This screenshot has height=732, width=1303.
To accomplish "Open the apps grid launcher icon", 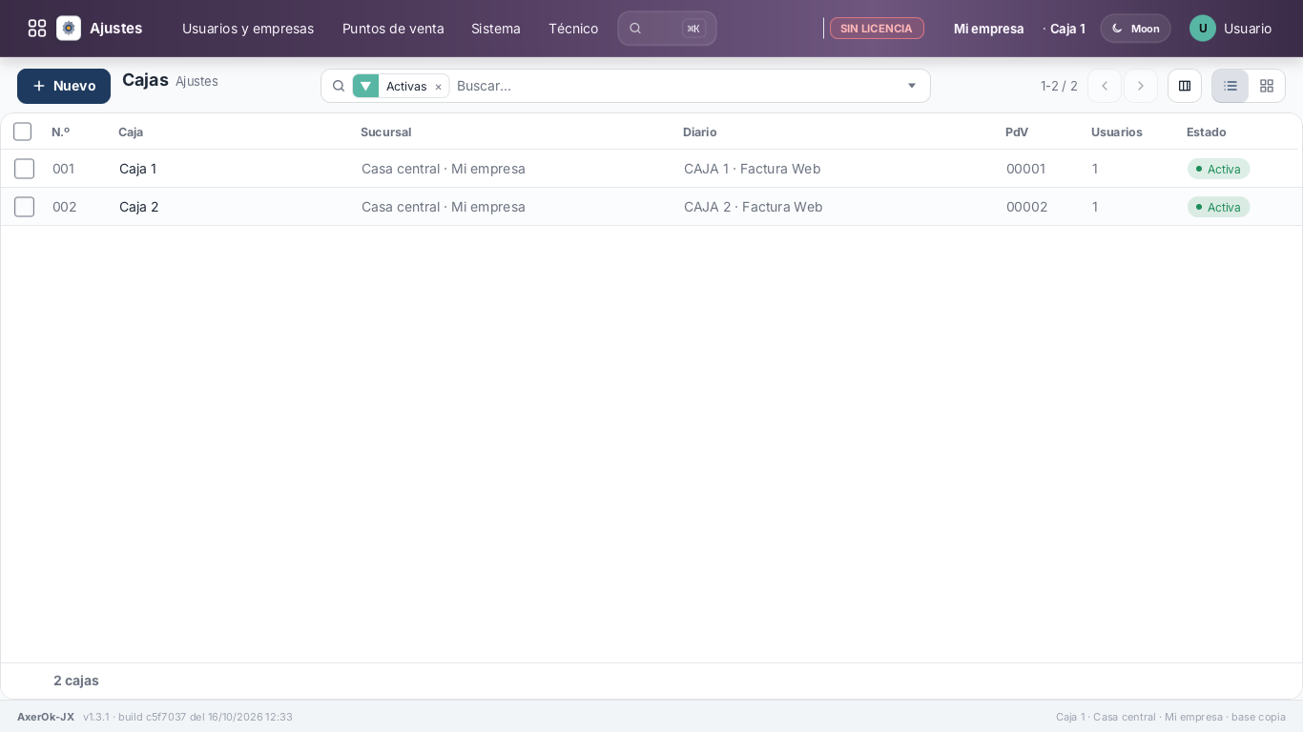I will [37, 29].
